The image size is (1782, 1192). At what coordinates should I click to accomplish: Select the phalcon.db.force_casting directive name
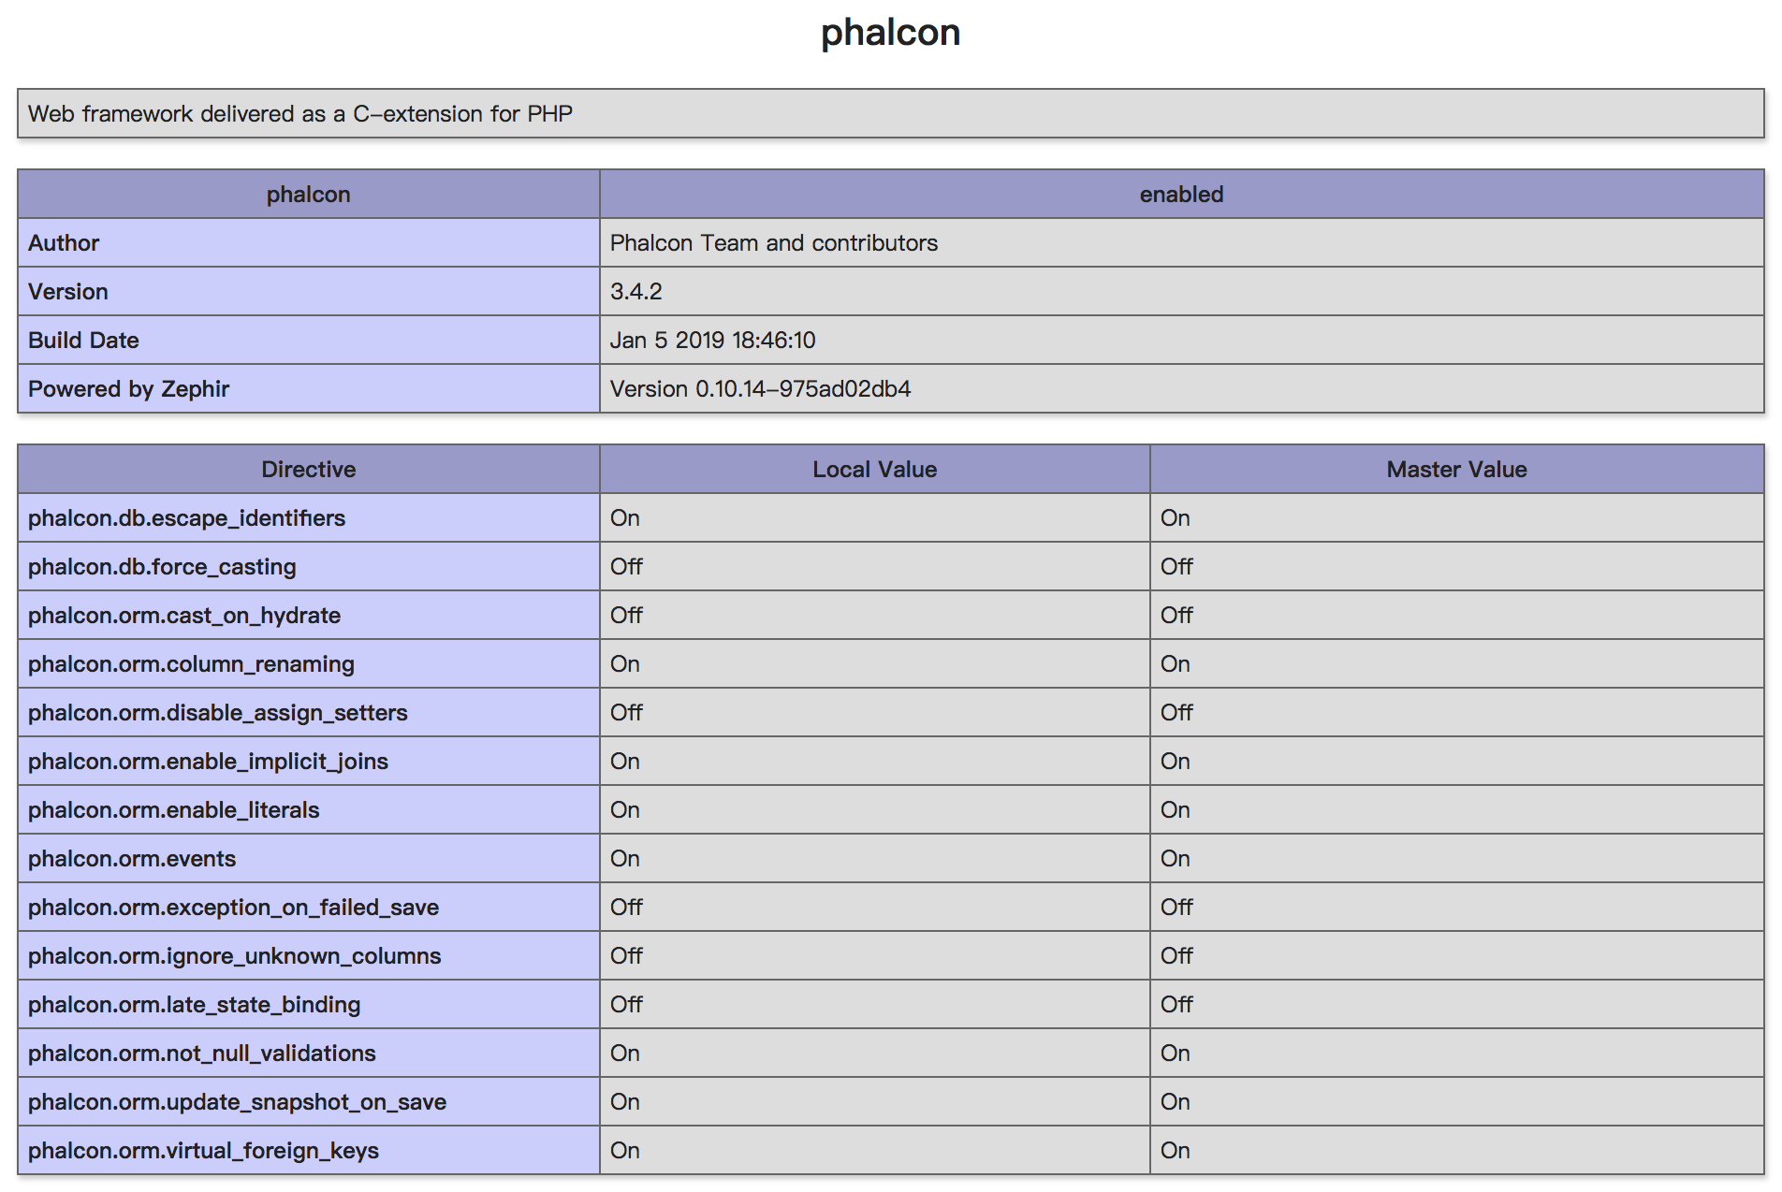click(x=162, y=567)
